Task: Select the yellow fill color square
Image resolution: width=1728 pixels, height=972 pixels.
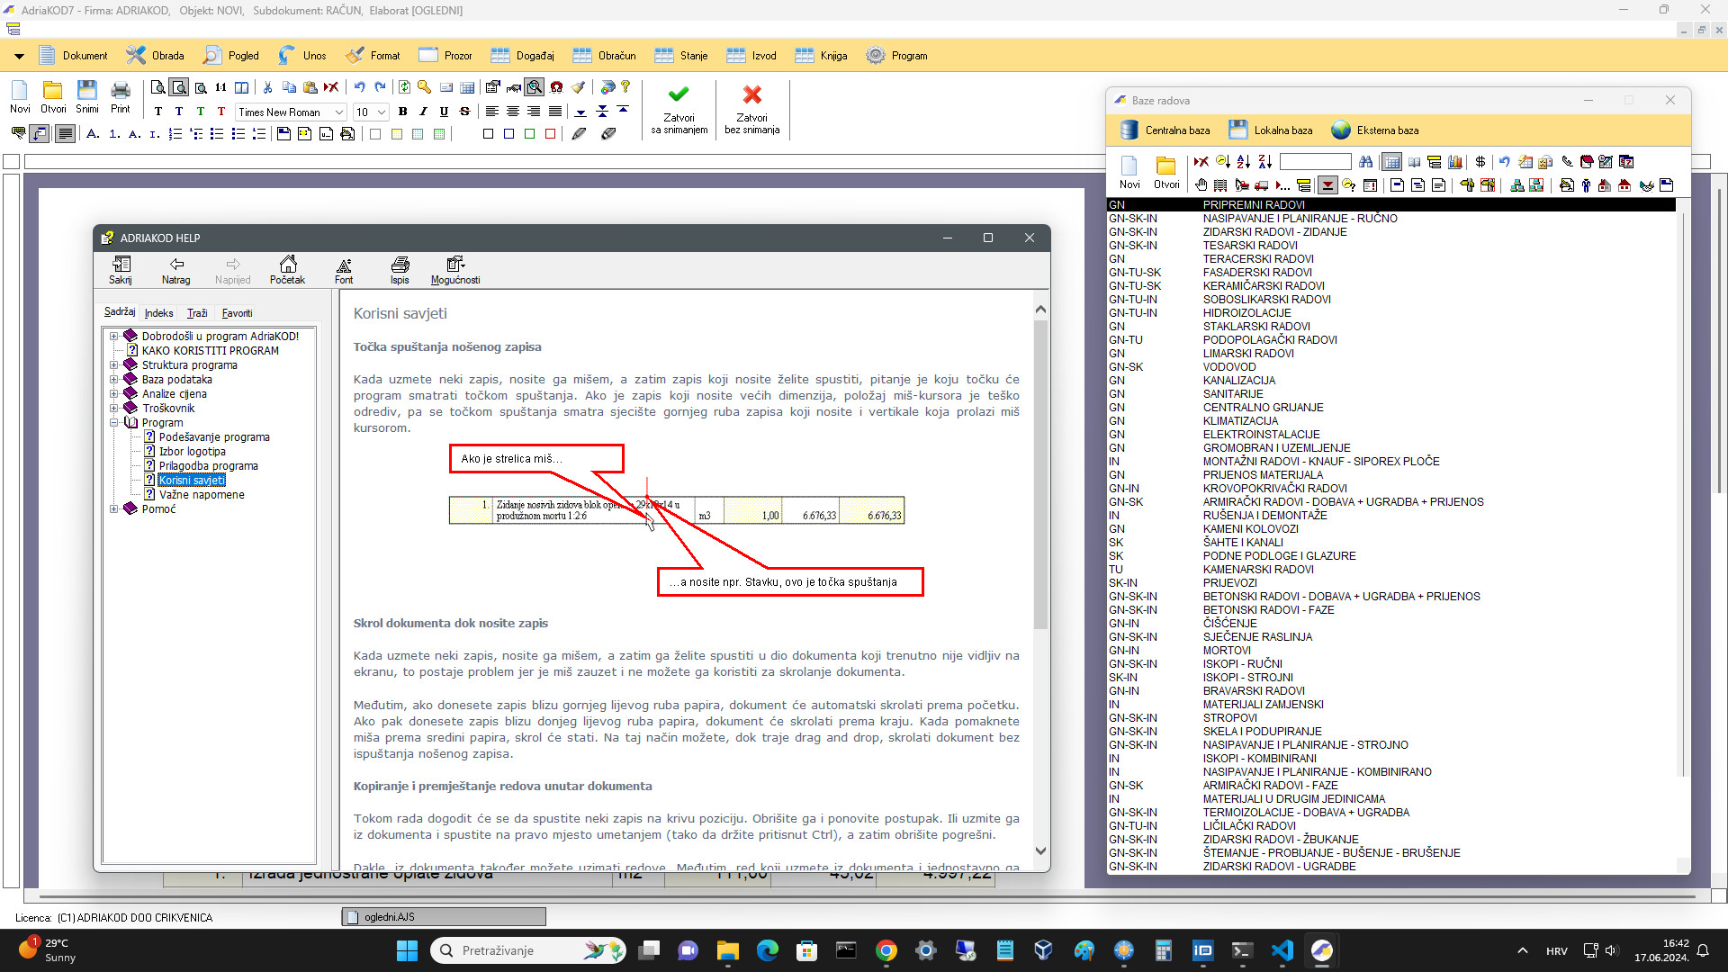Action: [397, 134]
